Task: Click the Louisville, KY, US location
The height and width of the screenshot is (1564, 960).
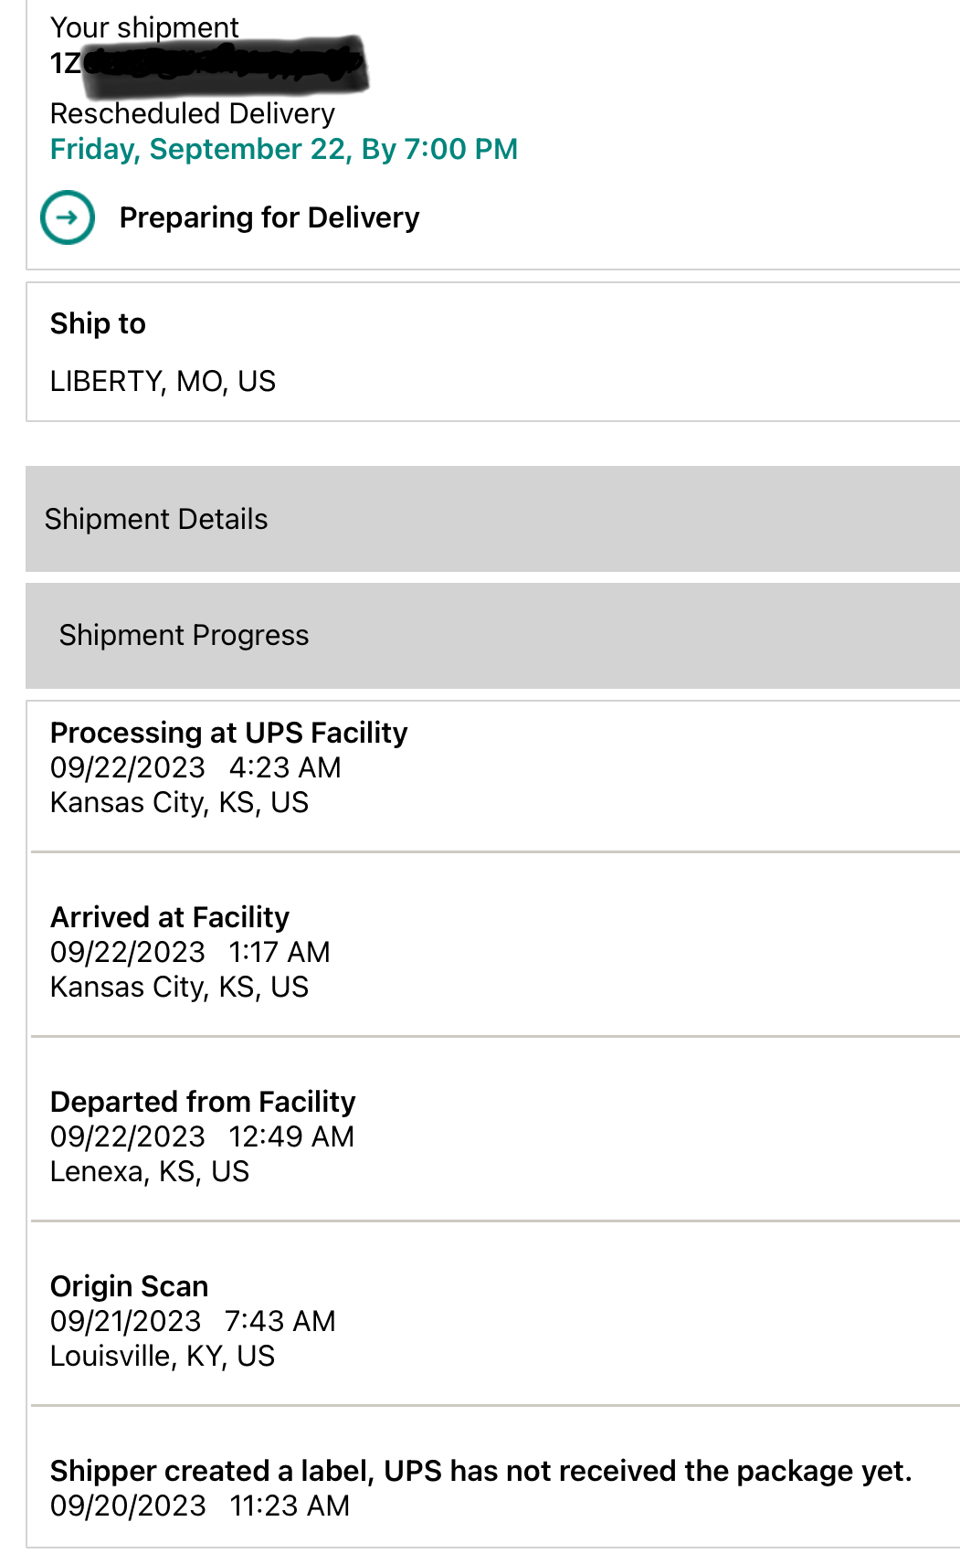Action: (162, 1356)
